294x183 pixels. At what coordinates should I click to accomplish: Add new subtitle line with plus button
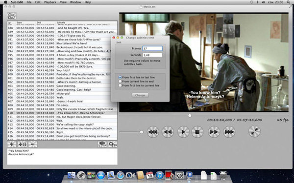click(x=12, y=144)
